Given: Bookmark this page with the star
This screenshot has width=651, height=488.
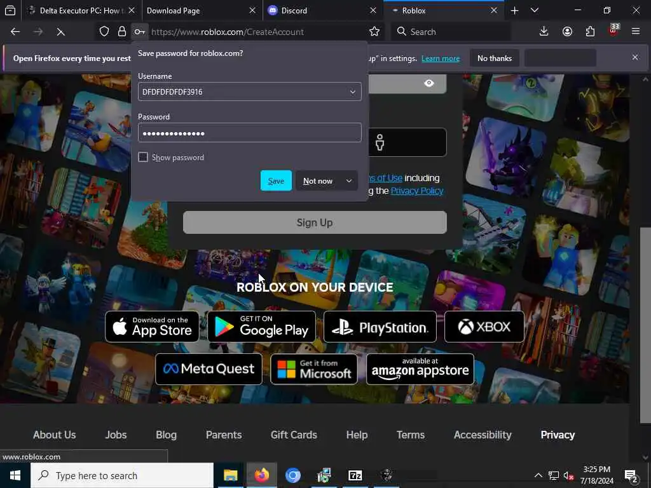Looking at the screenshot, I should click(374, 32).
